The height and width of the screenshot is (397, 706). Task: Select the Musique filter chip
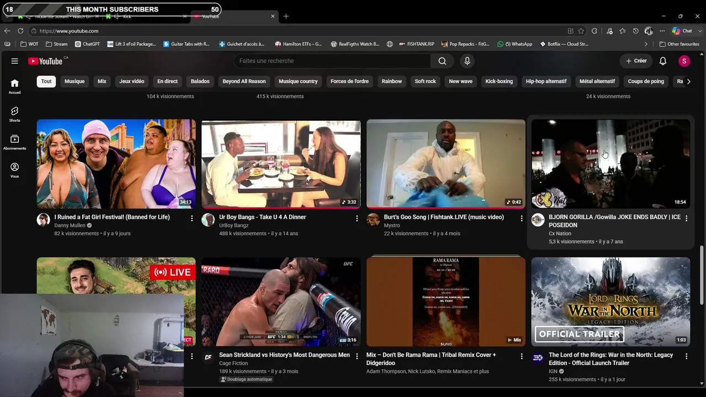[x=74, y=82]
